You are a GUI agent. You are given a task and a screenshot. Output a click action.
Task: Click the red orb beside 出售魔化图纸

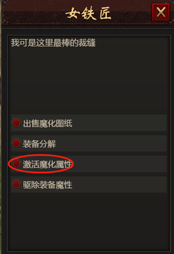point(16,123)
